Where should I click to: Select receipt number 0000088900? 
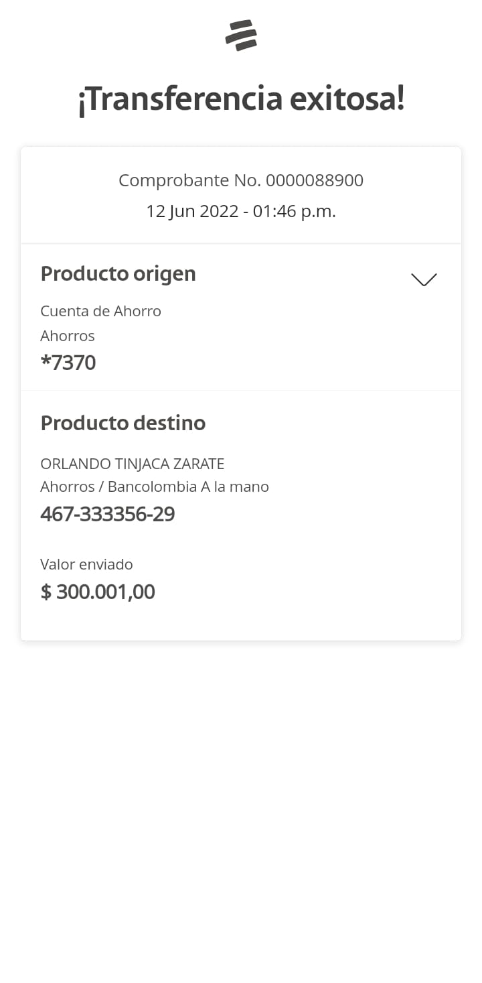pos(315,180)
